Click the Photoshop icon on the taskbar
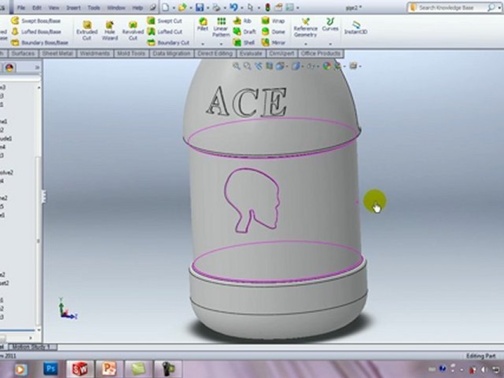Viewport: 504px width, 378px height. (51, 369)
